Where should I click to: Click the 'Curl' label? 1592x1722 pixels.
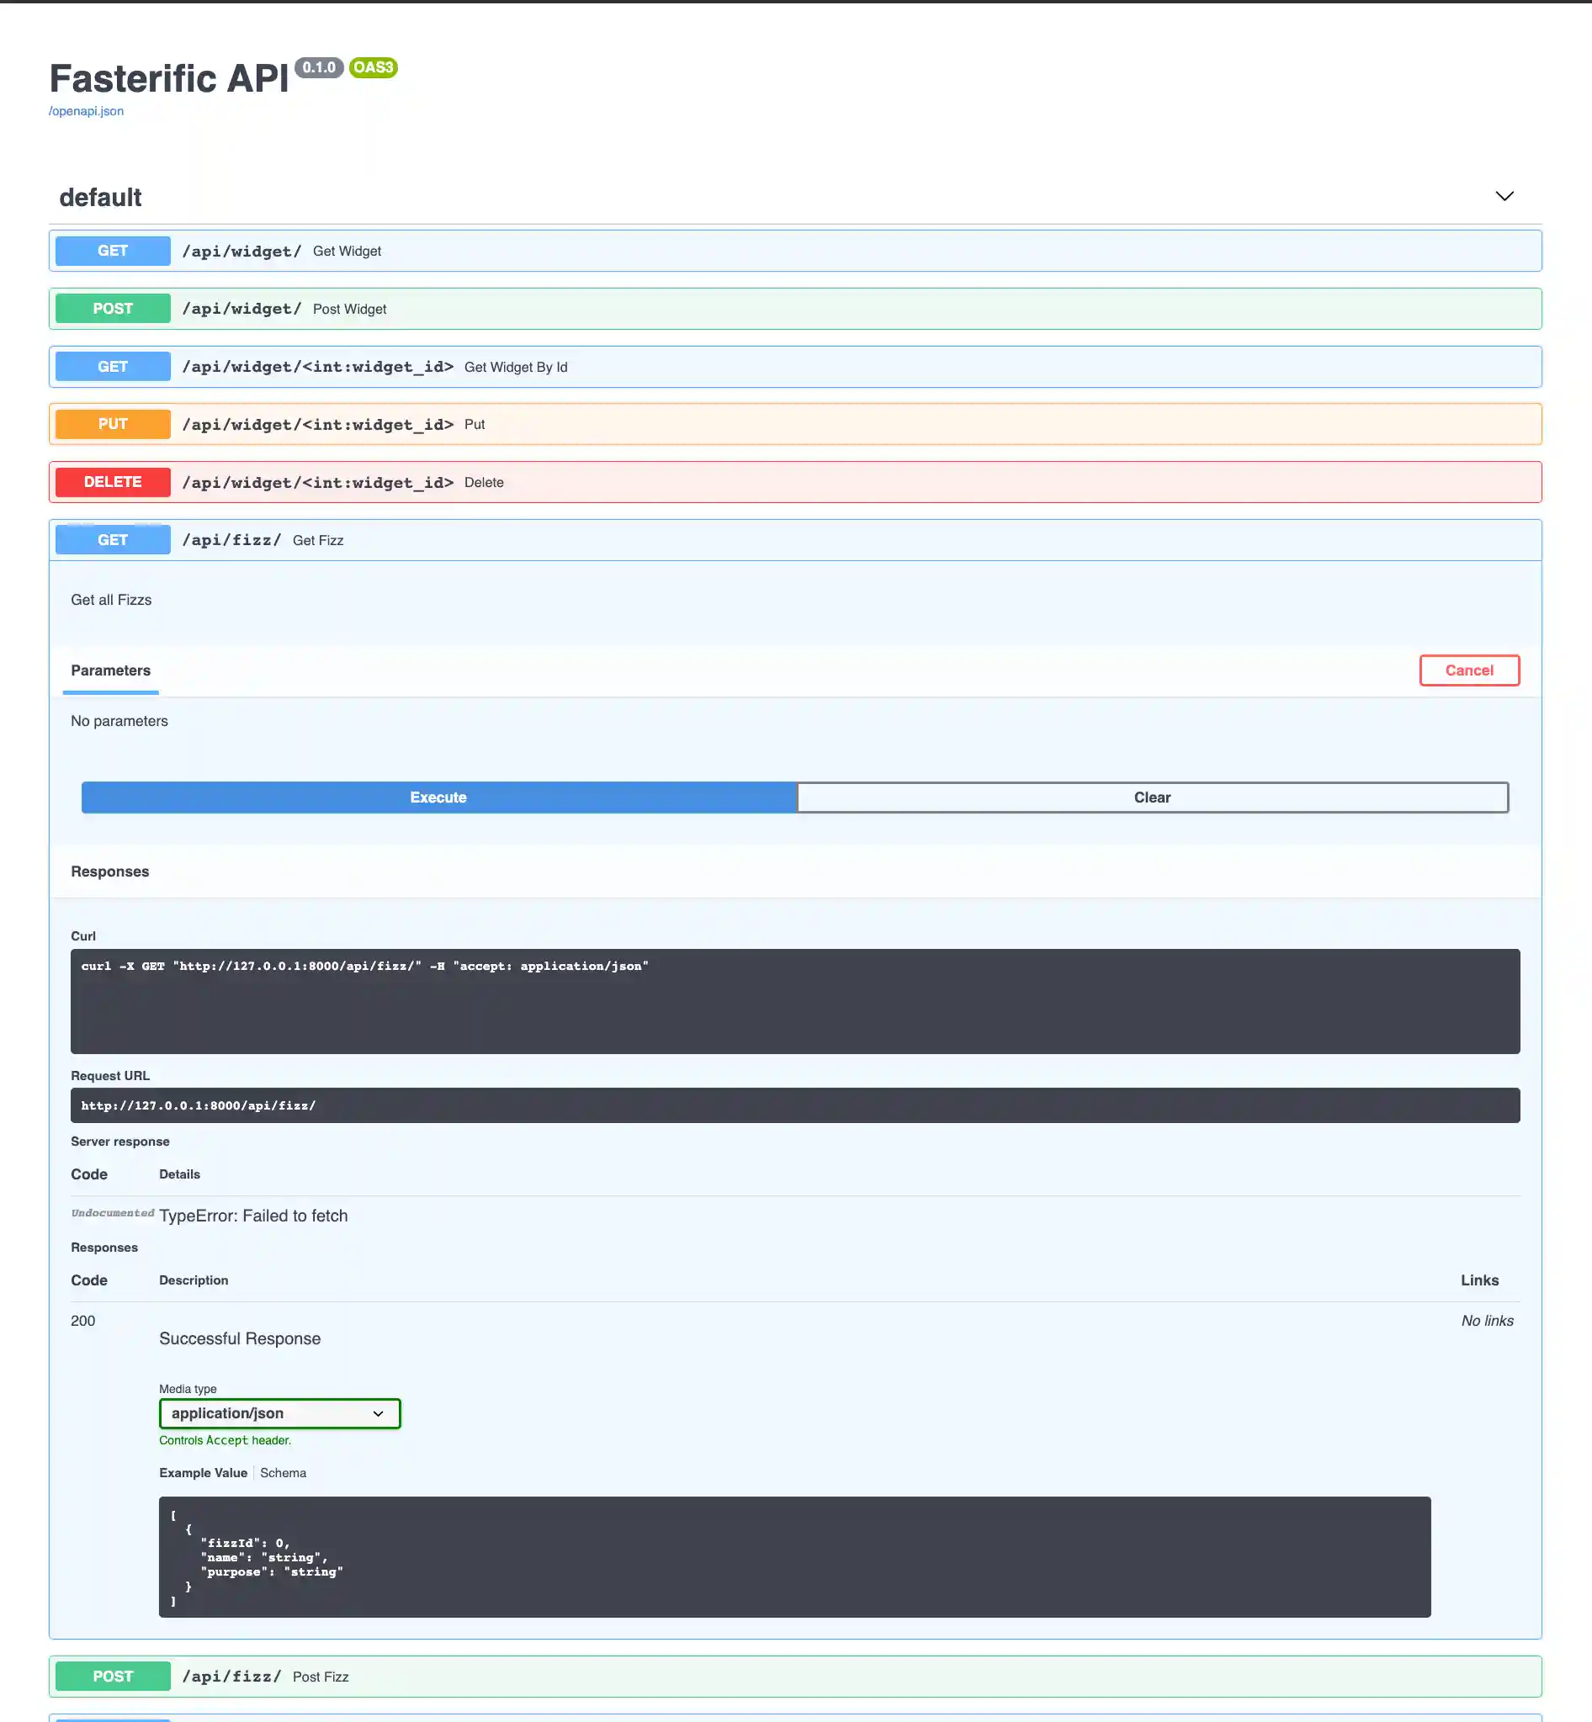pos(82,936)
